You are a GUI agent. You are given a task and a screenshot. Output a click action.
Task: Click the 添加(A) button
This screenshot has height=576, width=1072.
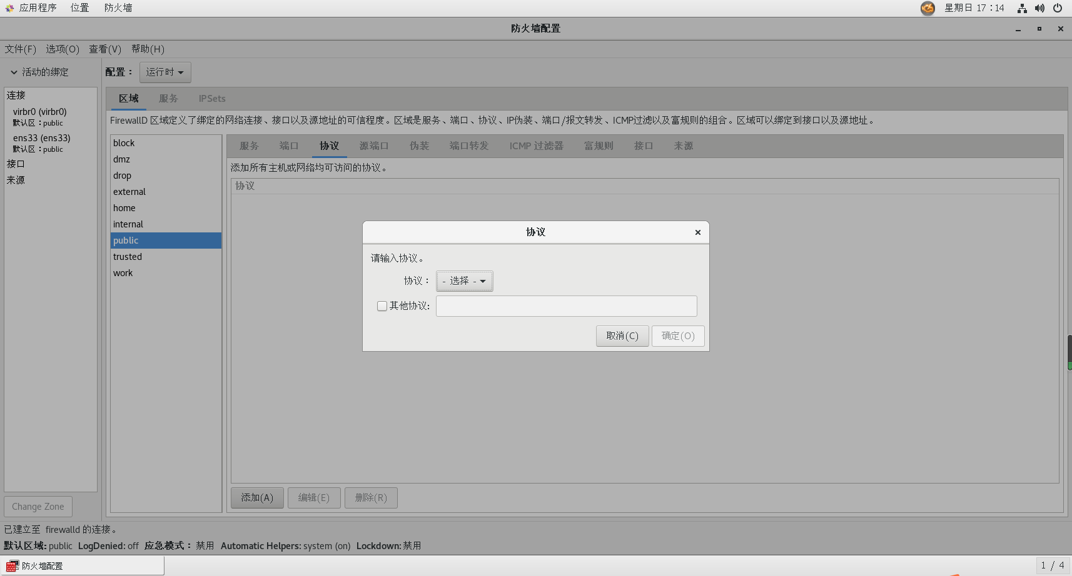(x=257, y=498)
